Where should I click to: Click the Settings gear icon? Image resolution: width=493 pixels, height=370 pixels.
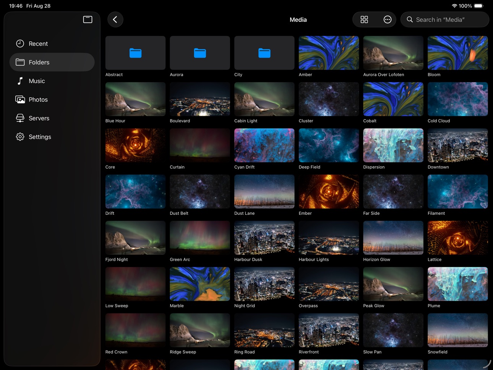20,137
